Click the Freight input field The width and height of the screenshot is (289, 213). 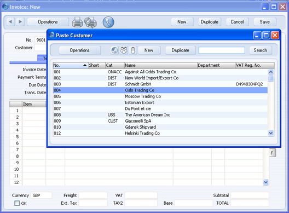(93, 195)
